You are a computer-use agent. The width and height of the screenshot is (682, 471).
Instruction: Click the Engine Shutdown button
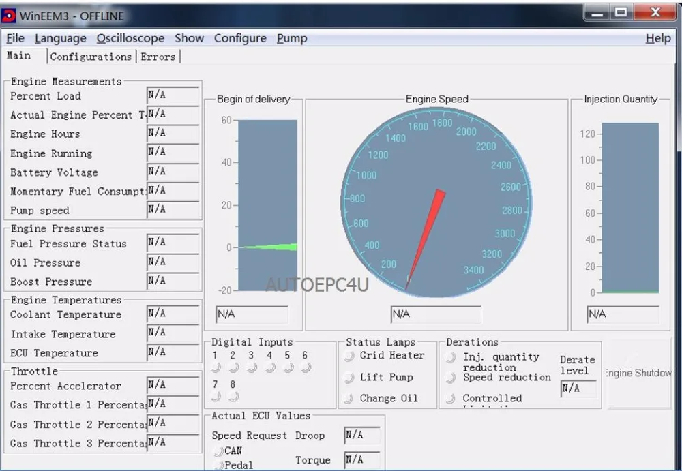click(638, 373)
